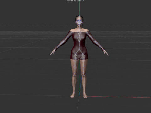Select the pelvis root joint of the rig
This screenshot has height=113, width=151.
(79, 50)
